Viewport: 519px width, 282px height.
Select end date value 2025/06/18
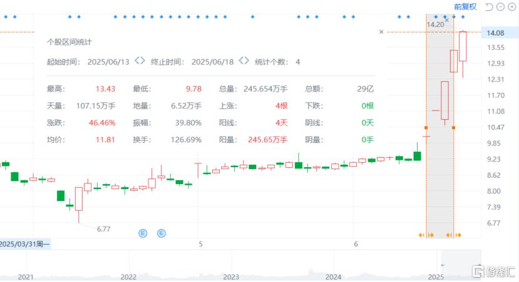click(x=212, y=62)
